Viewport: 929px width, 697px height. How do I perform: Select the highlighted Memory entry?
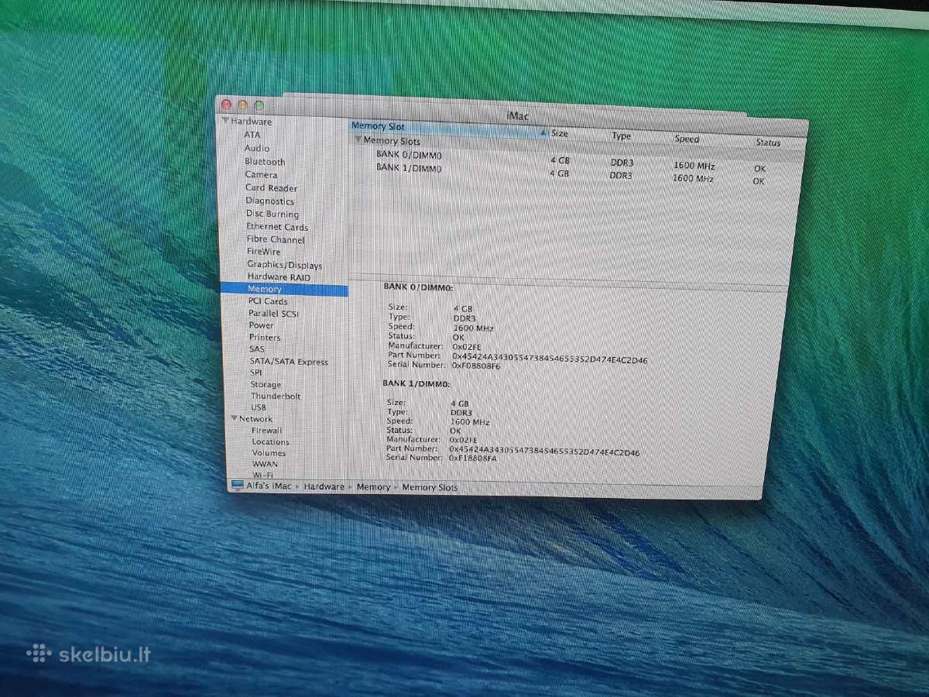pyautogui.click(x=284, y=289)
